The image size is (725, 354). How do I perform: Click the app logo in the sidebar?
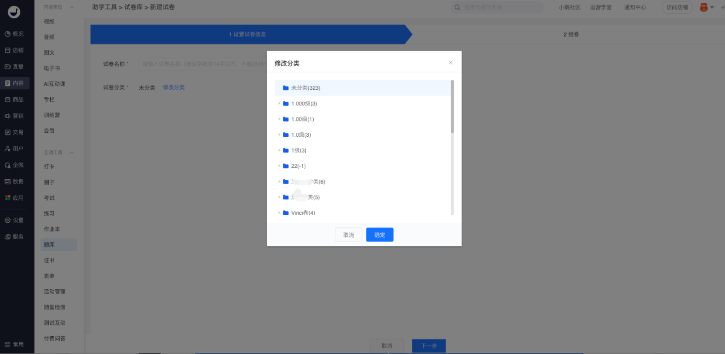pyautogui.click(x=14, y=12)
